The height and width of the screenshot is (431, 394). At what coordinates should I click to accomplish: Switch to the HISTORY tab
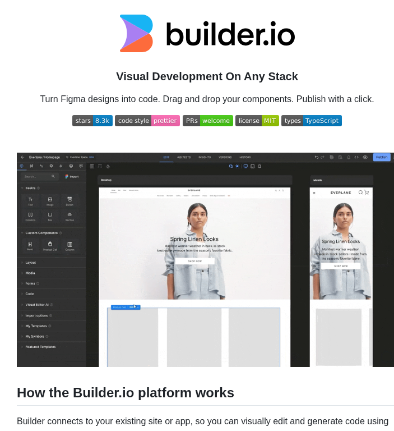point(245,157)
